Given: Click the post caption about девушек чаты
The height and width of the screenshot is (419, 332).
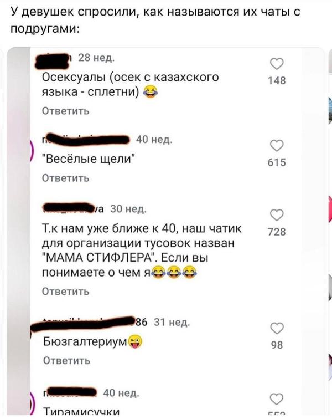Looking at the screenshot, I should 155,20.
